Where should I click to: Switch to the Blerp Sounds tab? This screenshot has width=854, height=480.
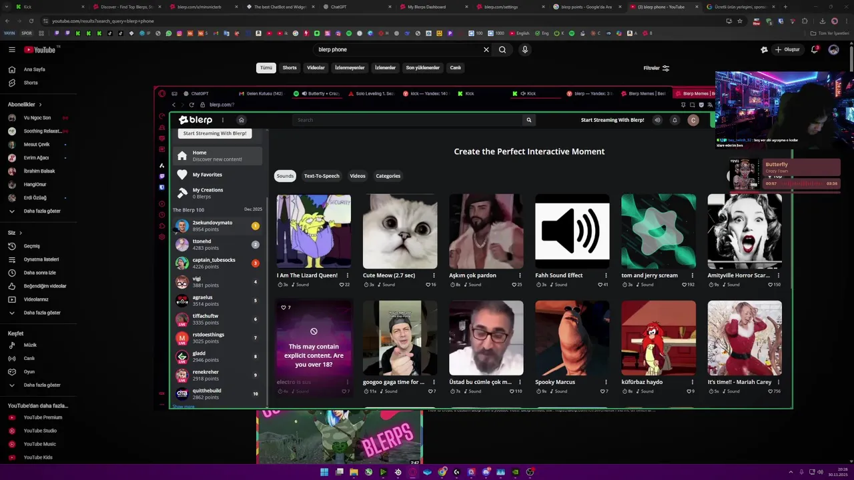pos(285,176)
